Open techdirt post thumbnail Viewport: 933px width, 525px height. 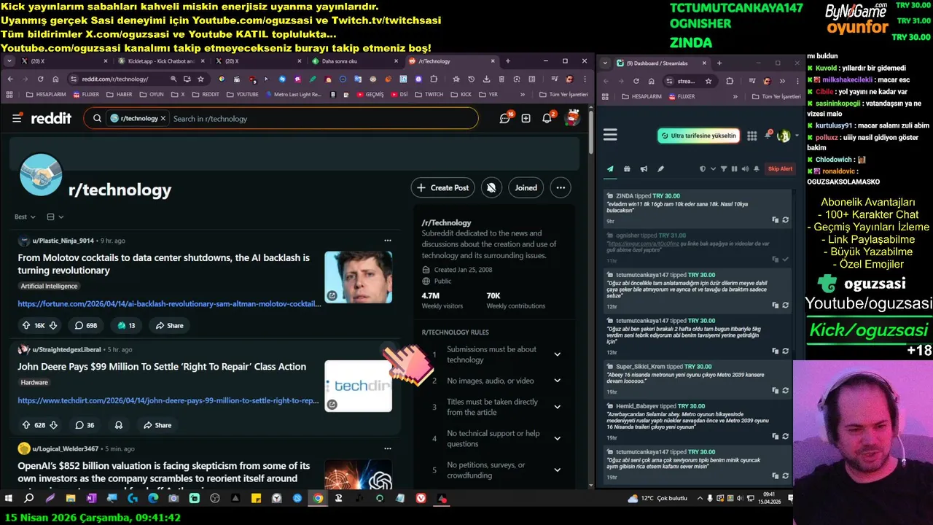tap(358, 386)
